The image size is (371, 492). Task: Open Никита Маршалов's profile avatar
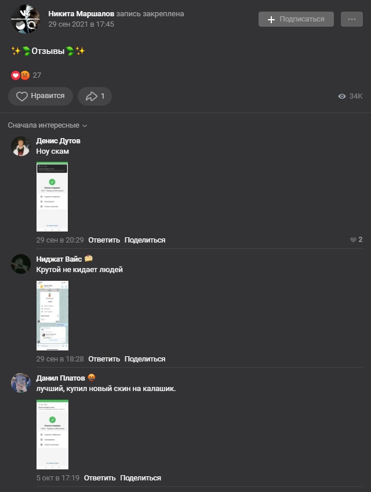click(x=26, y=19)
